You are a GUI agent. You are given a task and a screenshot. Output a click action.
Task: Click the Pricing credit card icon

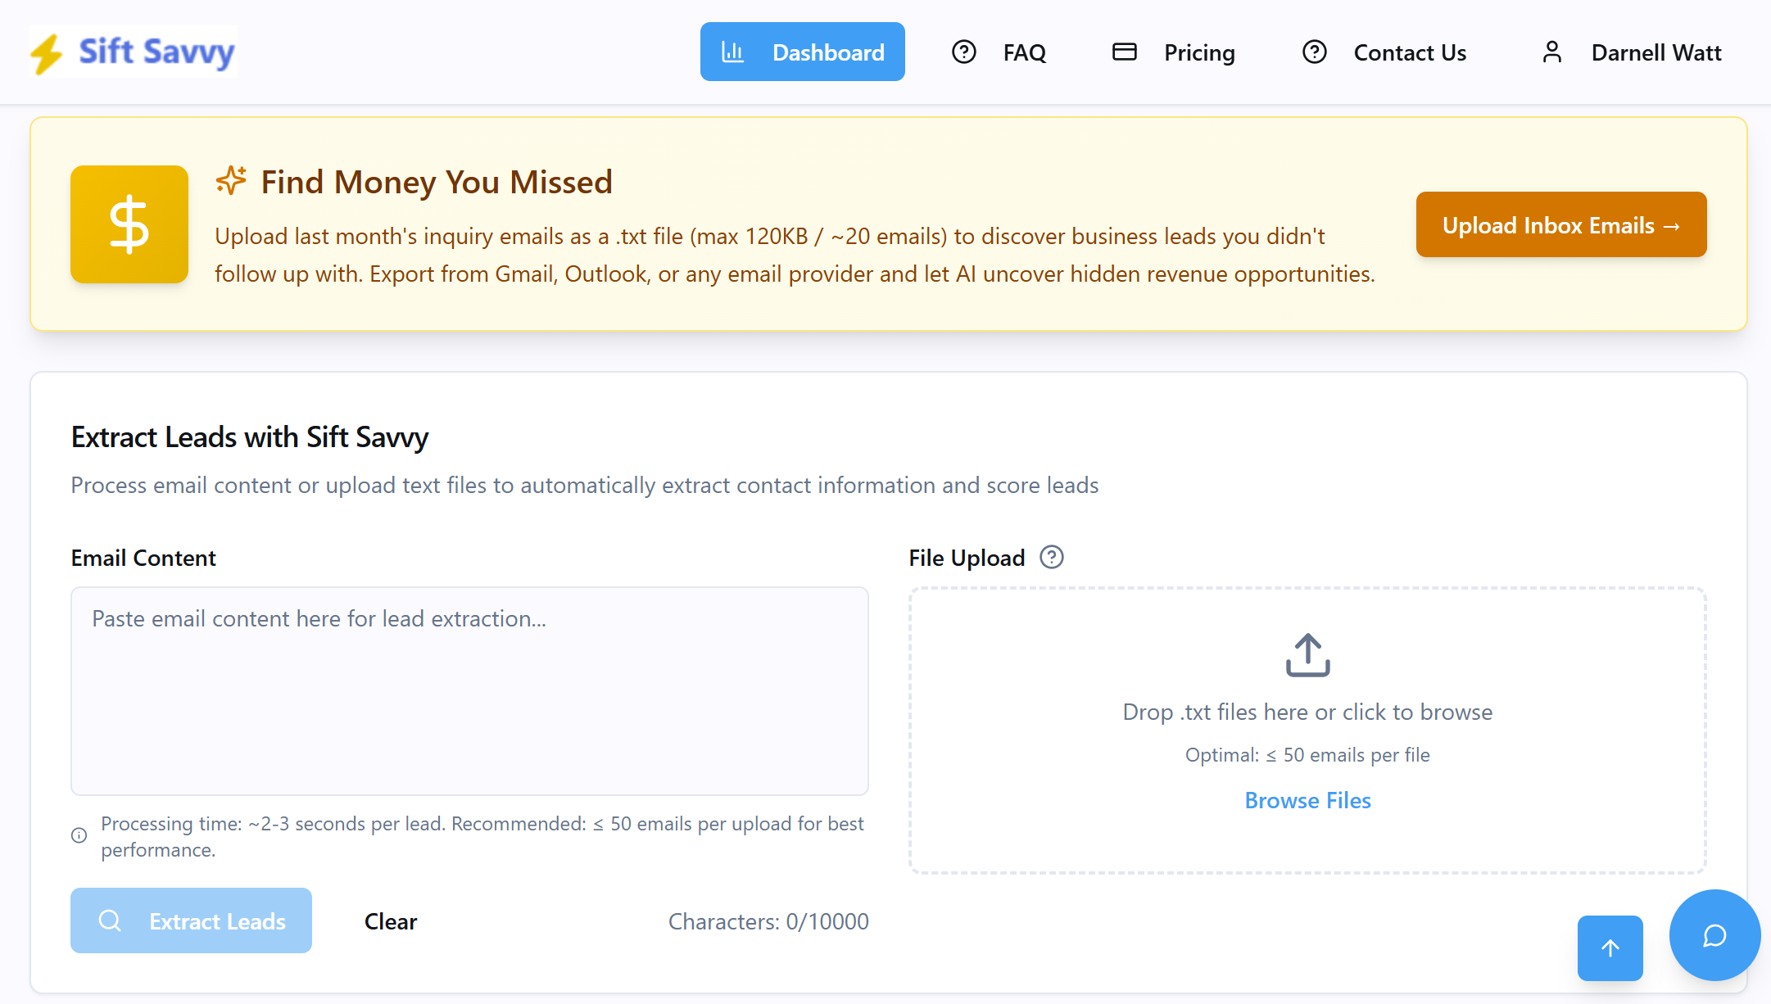pos(1124,52)
